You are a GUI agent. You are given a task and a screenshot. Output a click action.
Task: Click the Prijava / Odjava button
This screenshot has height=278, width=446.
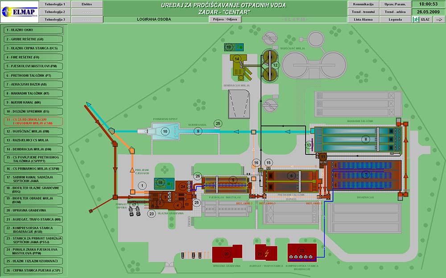click(225, 20)
